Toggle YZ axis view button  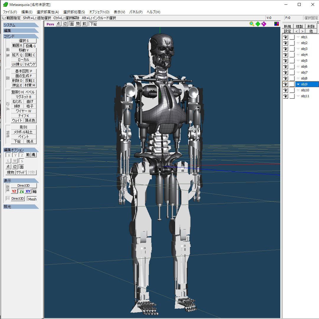[x=14, y=191]
